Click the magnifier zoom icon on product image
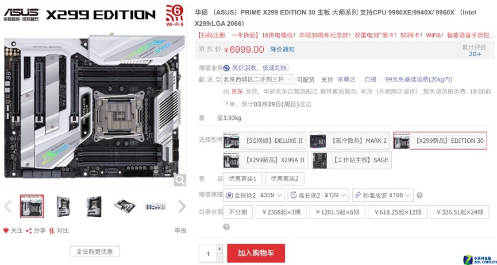This screenshot has width=497, height=265. click(180, 180)
